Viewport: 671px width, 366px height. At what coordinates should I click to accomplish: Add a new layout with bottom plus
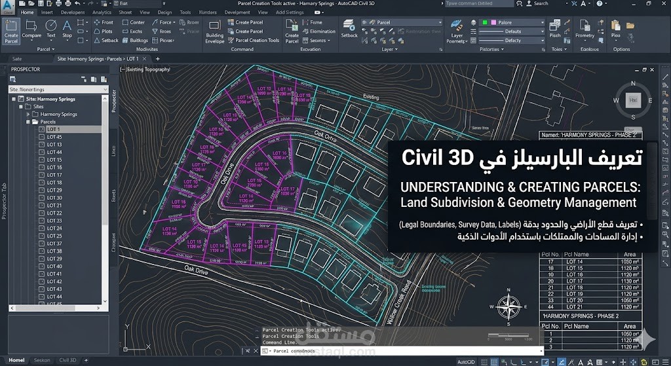(x=86, y=361)
